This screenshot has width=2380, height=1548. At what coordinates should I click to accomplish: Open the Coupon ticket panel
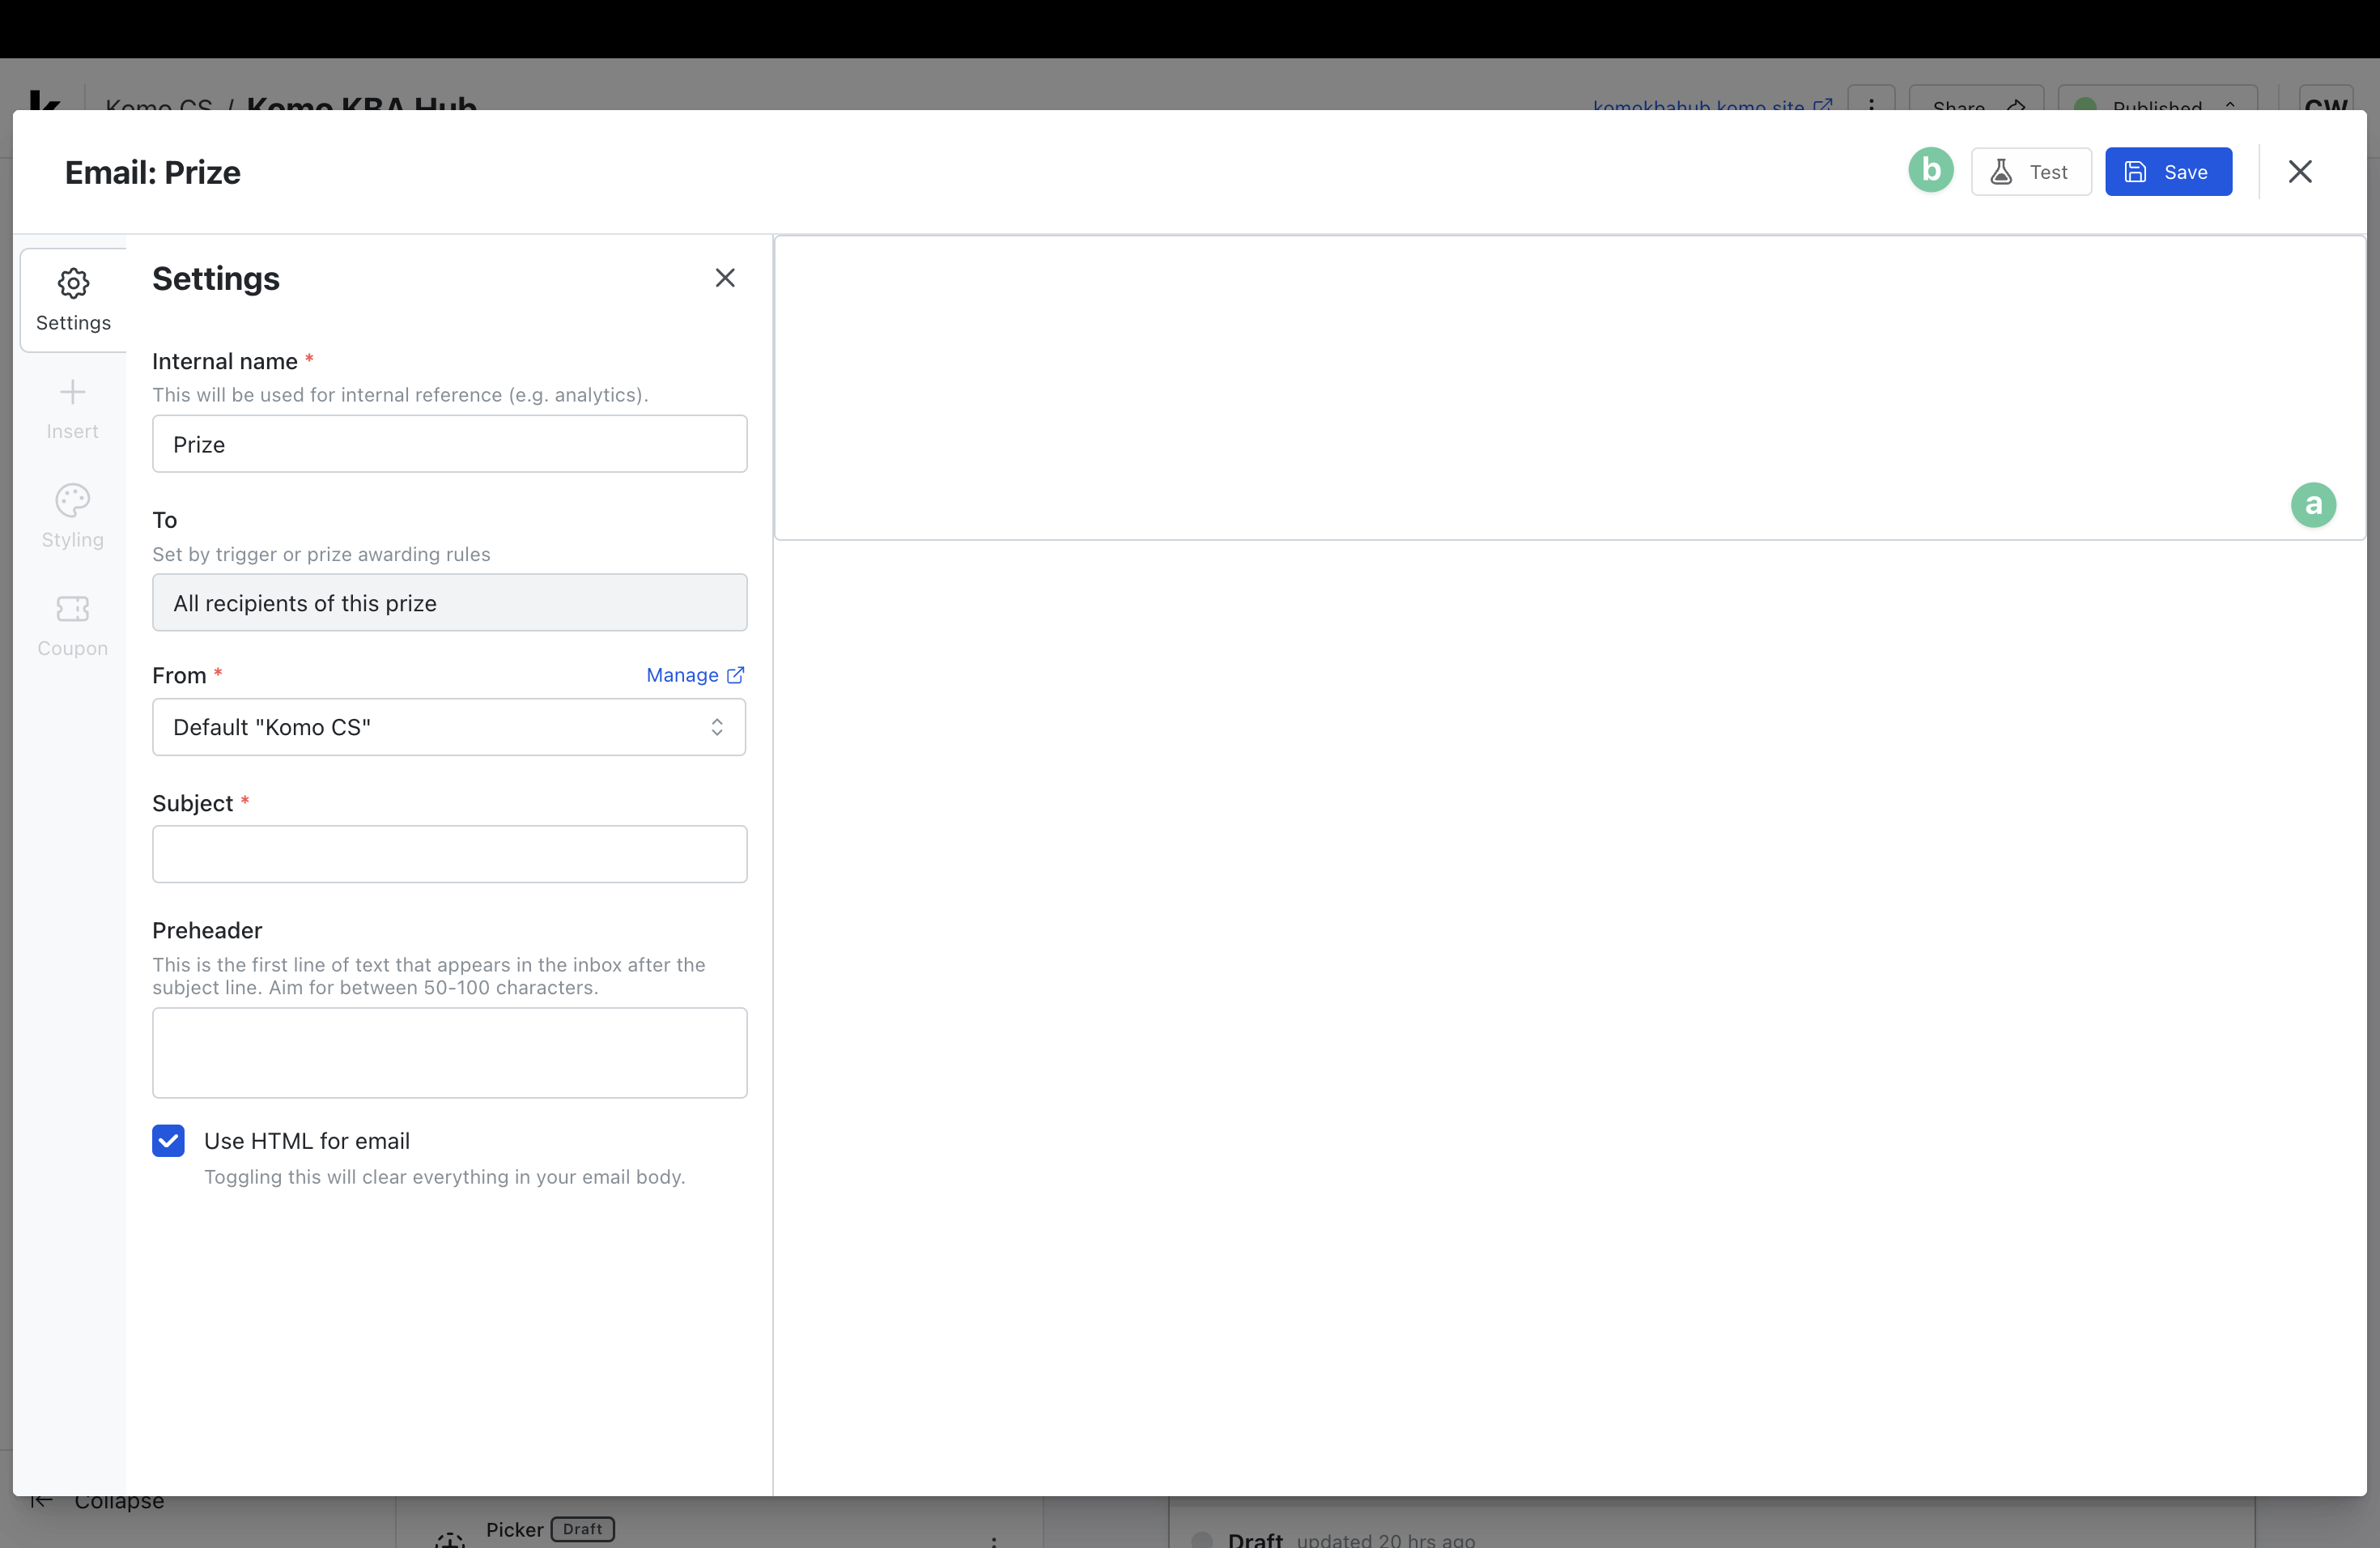(x=72, y=625)
